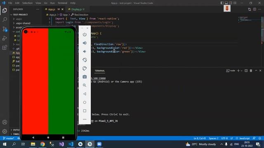Open Chrome from taskbar
The width and height of the screenshot is (264, 148).
click(x=42, y=144)
